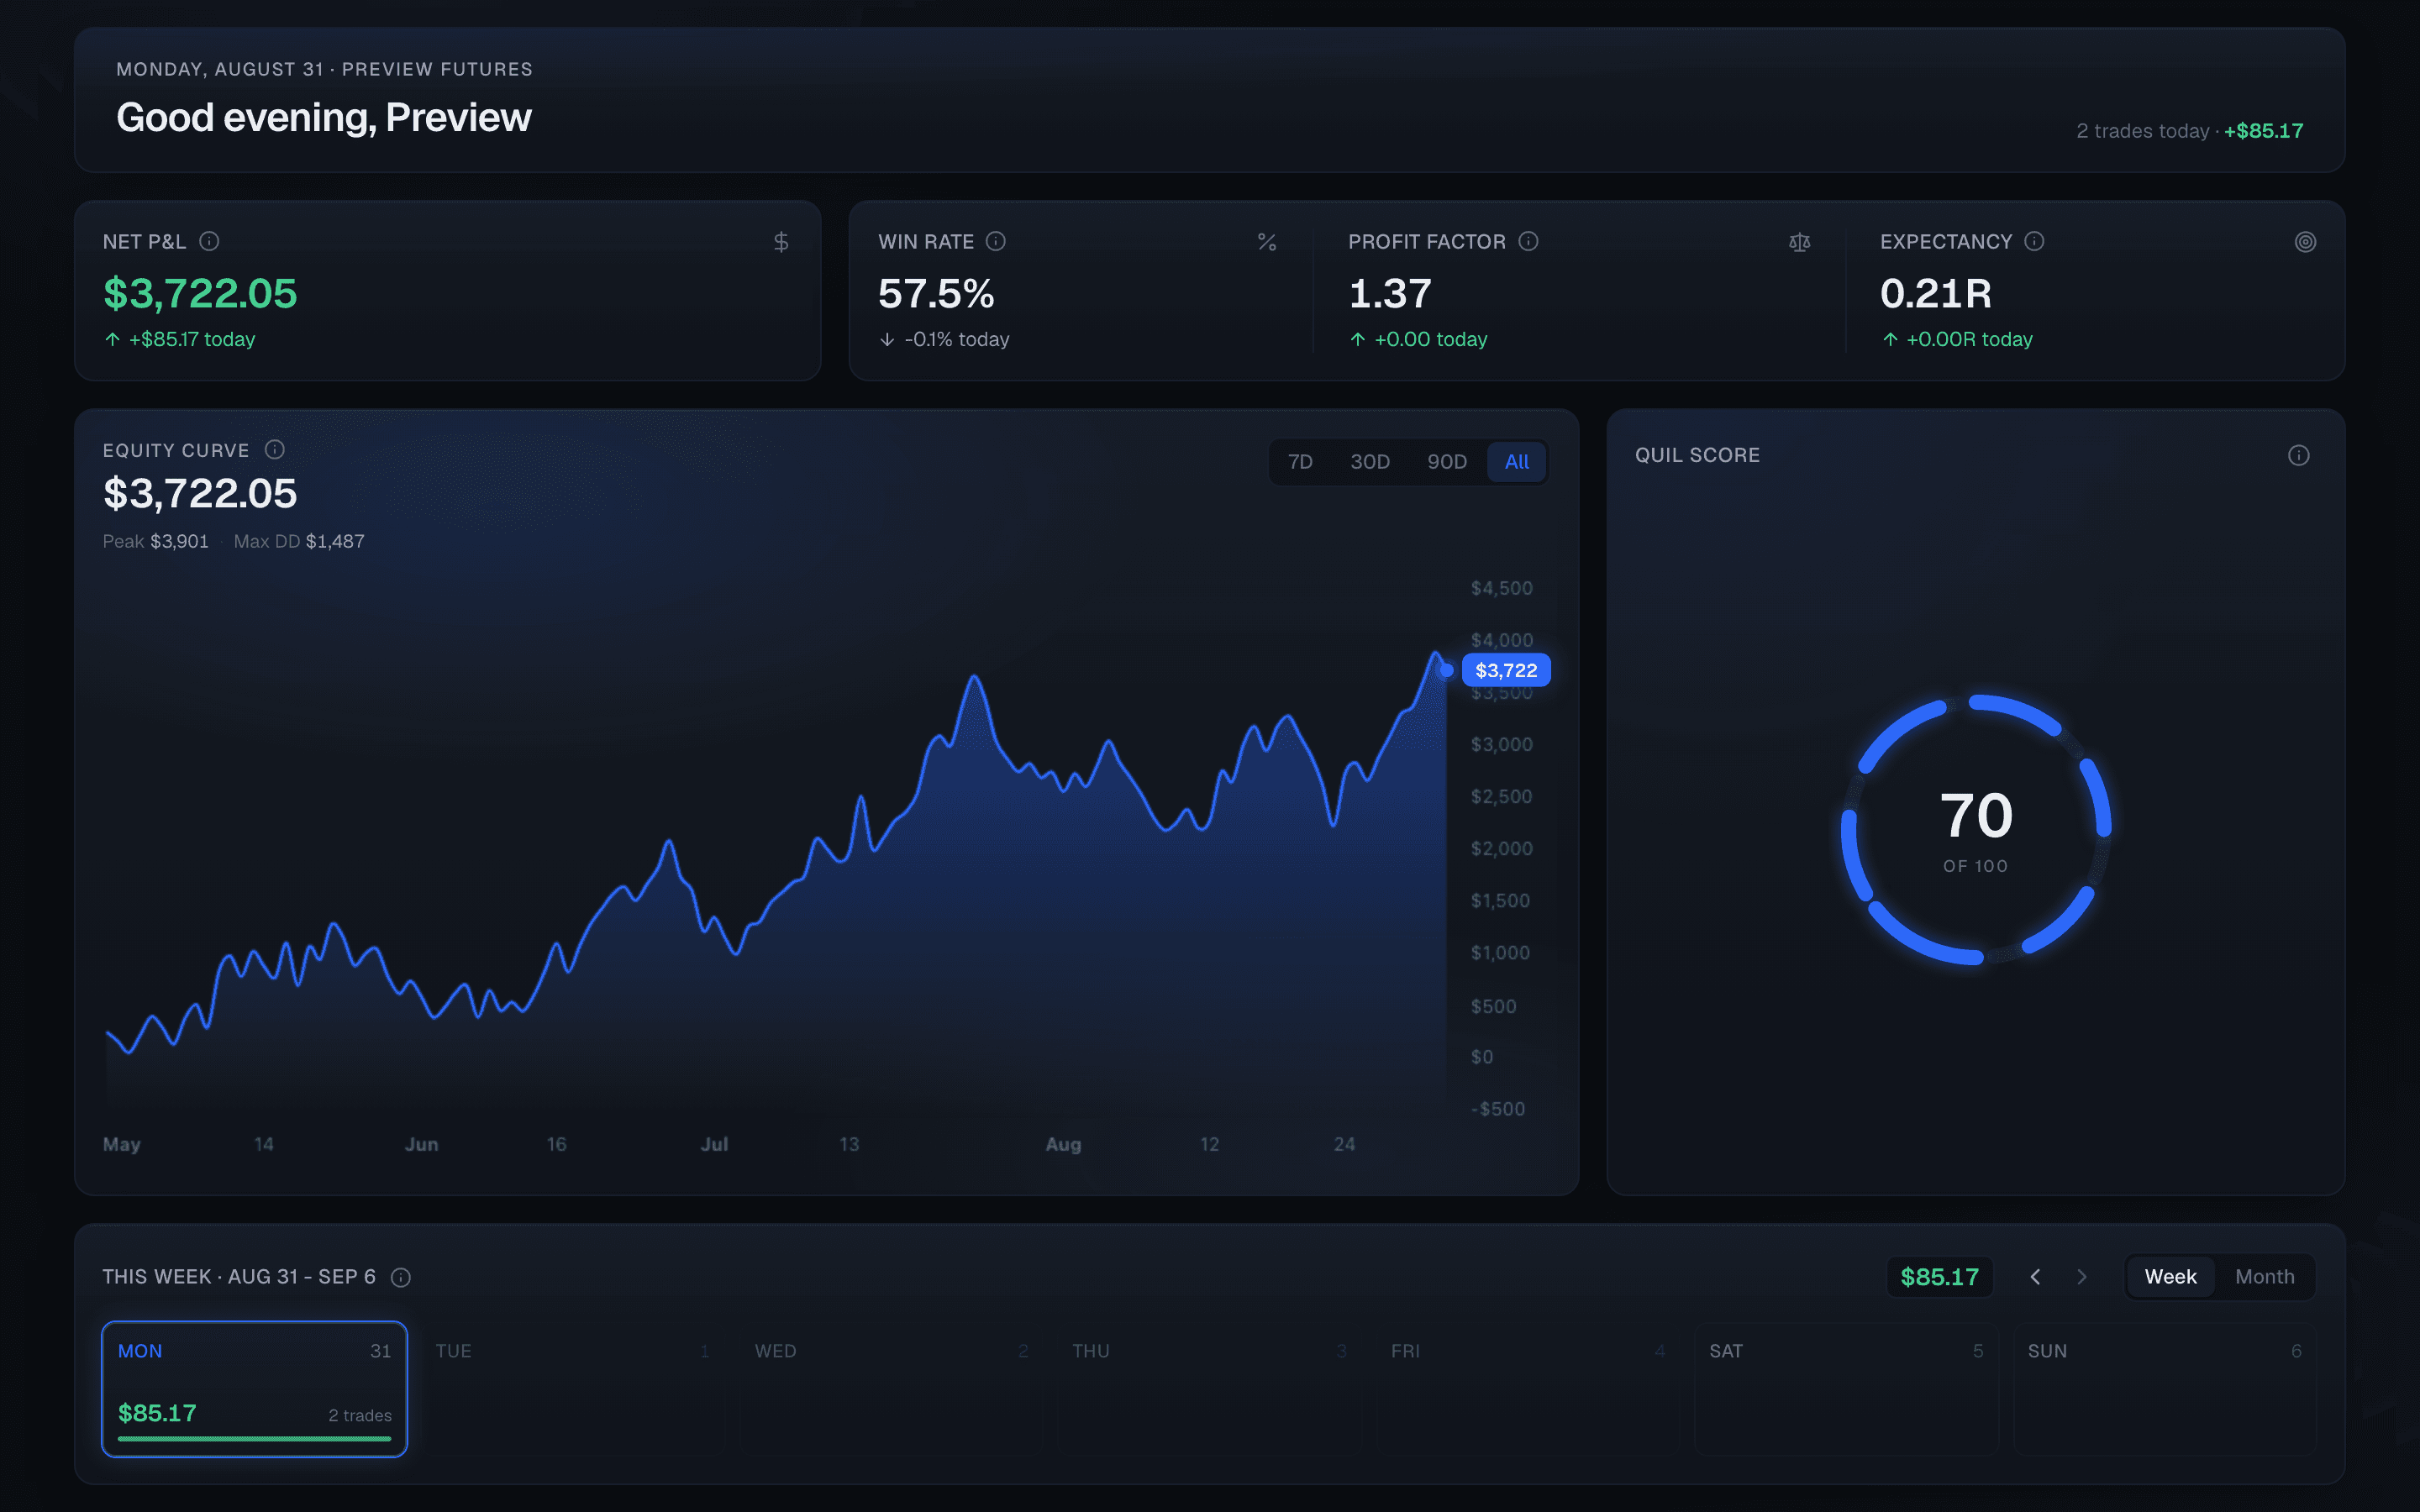Click the $2,000 axis label
2420x1512 pixels.
point(1501,849)
